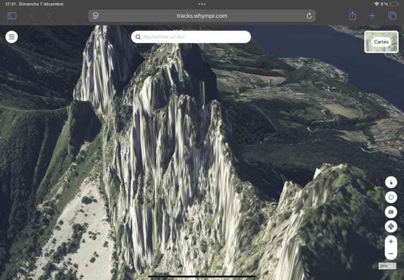Open the Safari share sheet
The height and width of the screenshot is (280, 404).
pos(352,16)
